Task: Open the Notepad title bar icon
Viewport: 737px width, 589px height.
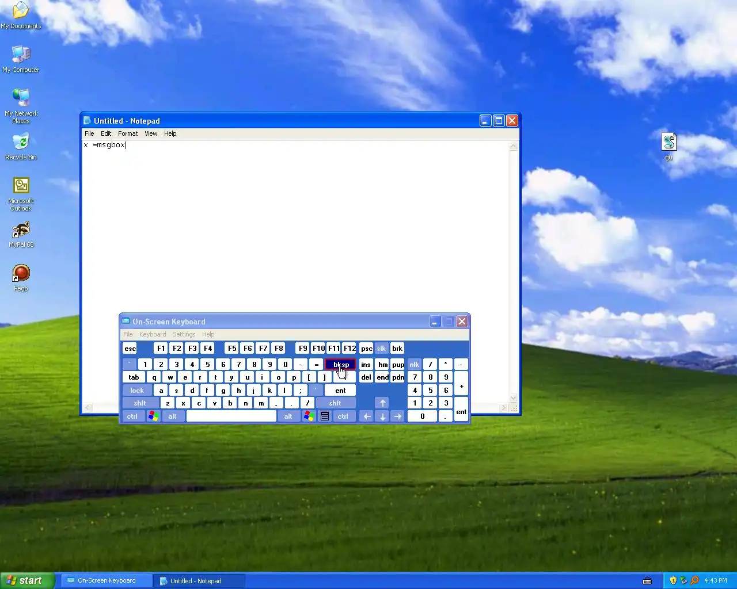Action: coord(88,121)
